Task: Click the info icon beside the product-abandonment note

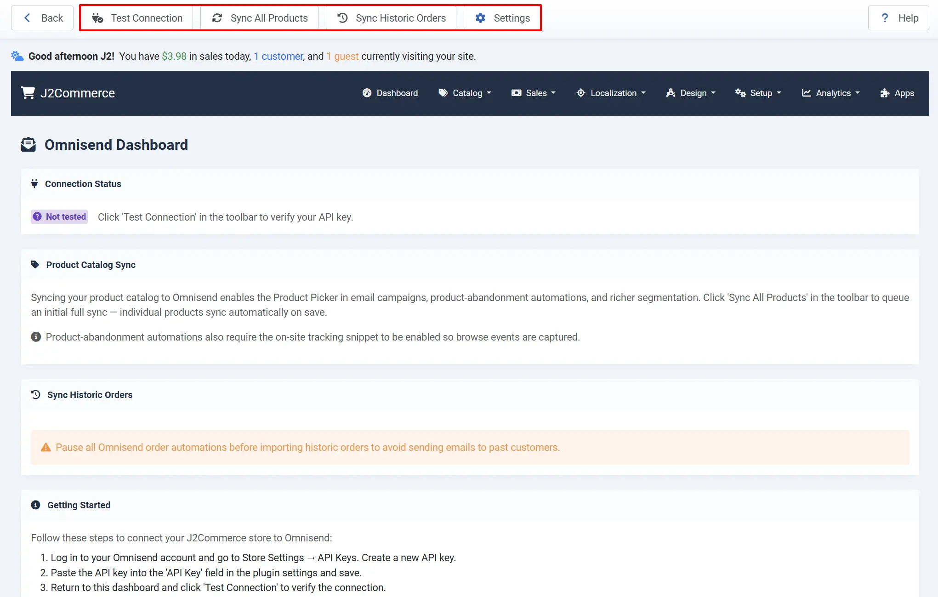Action: [36, 337]
